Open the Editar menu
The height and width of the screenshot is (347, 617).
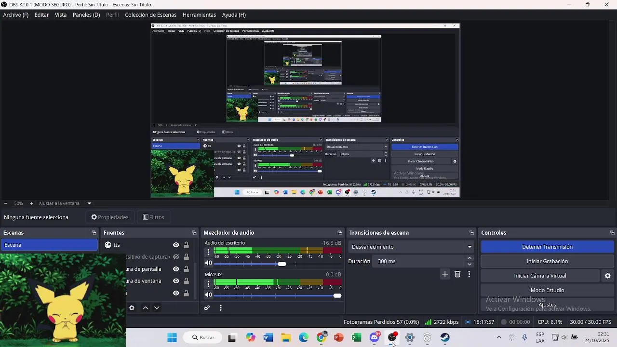tap(41, 15)
